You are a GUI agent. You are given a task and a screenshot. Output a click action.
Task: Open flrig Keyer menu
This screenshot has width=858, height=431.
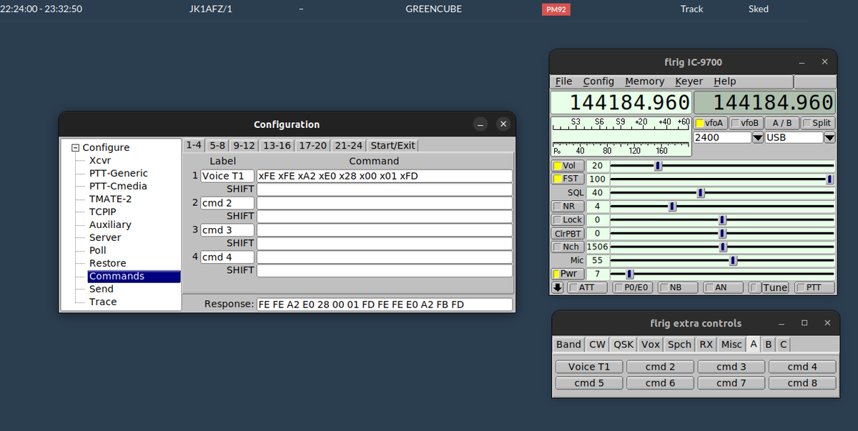[x=689, y=81]
